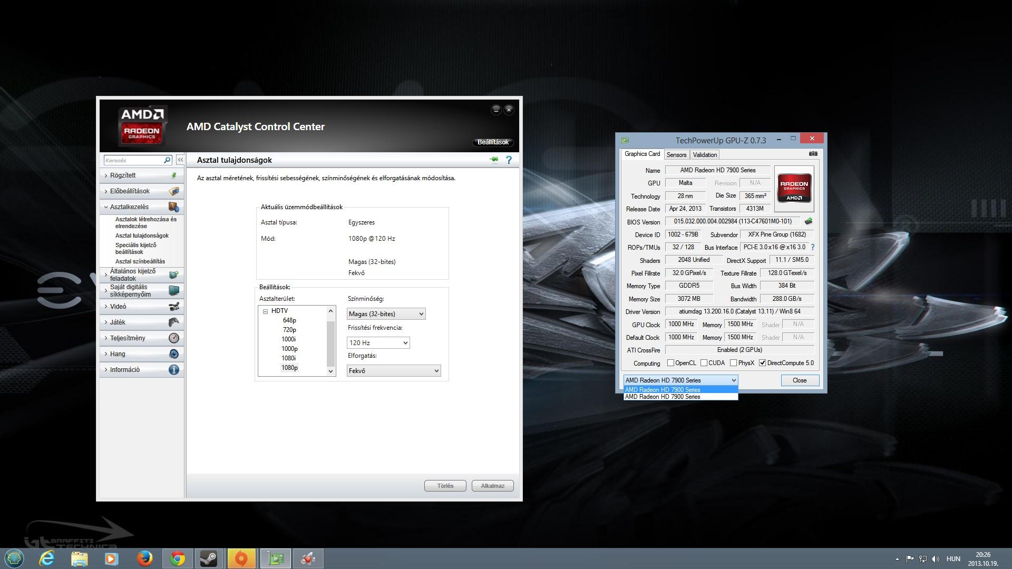The image size is (1012, 569).
Task: Toggle the CUDA checkbox
Action: coord(704,363)
